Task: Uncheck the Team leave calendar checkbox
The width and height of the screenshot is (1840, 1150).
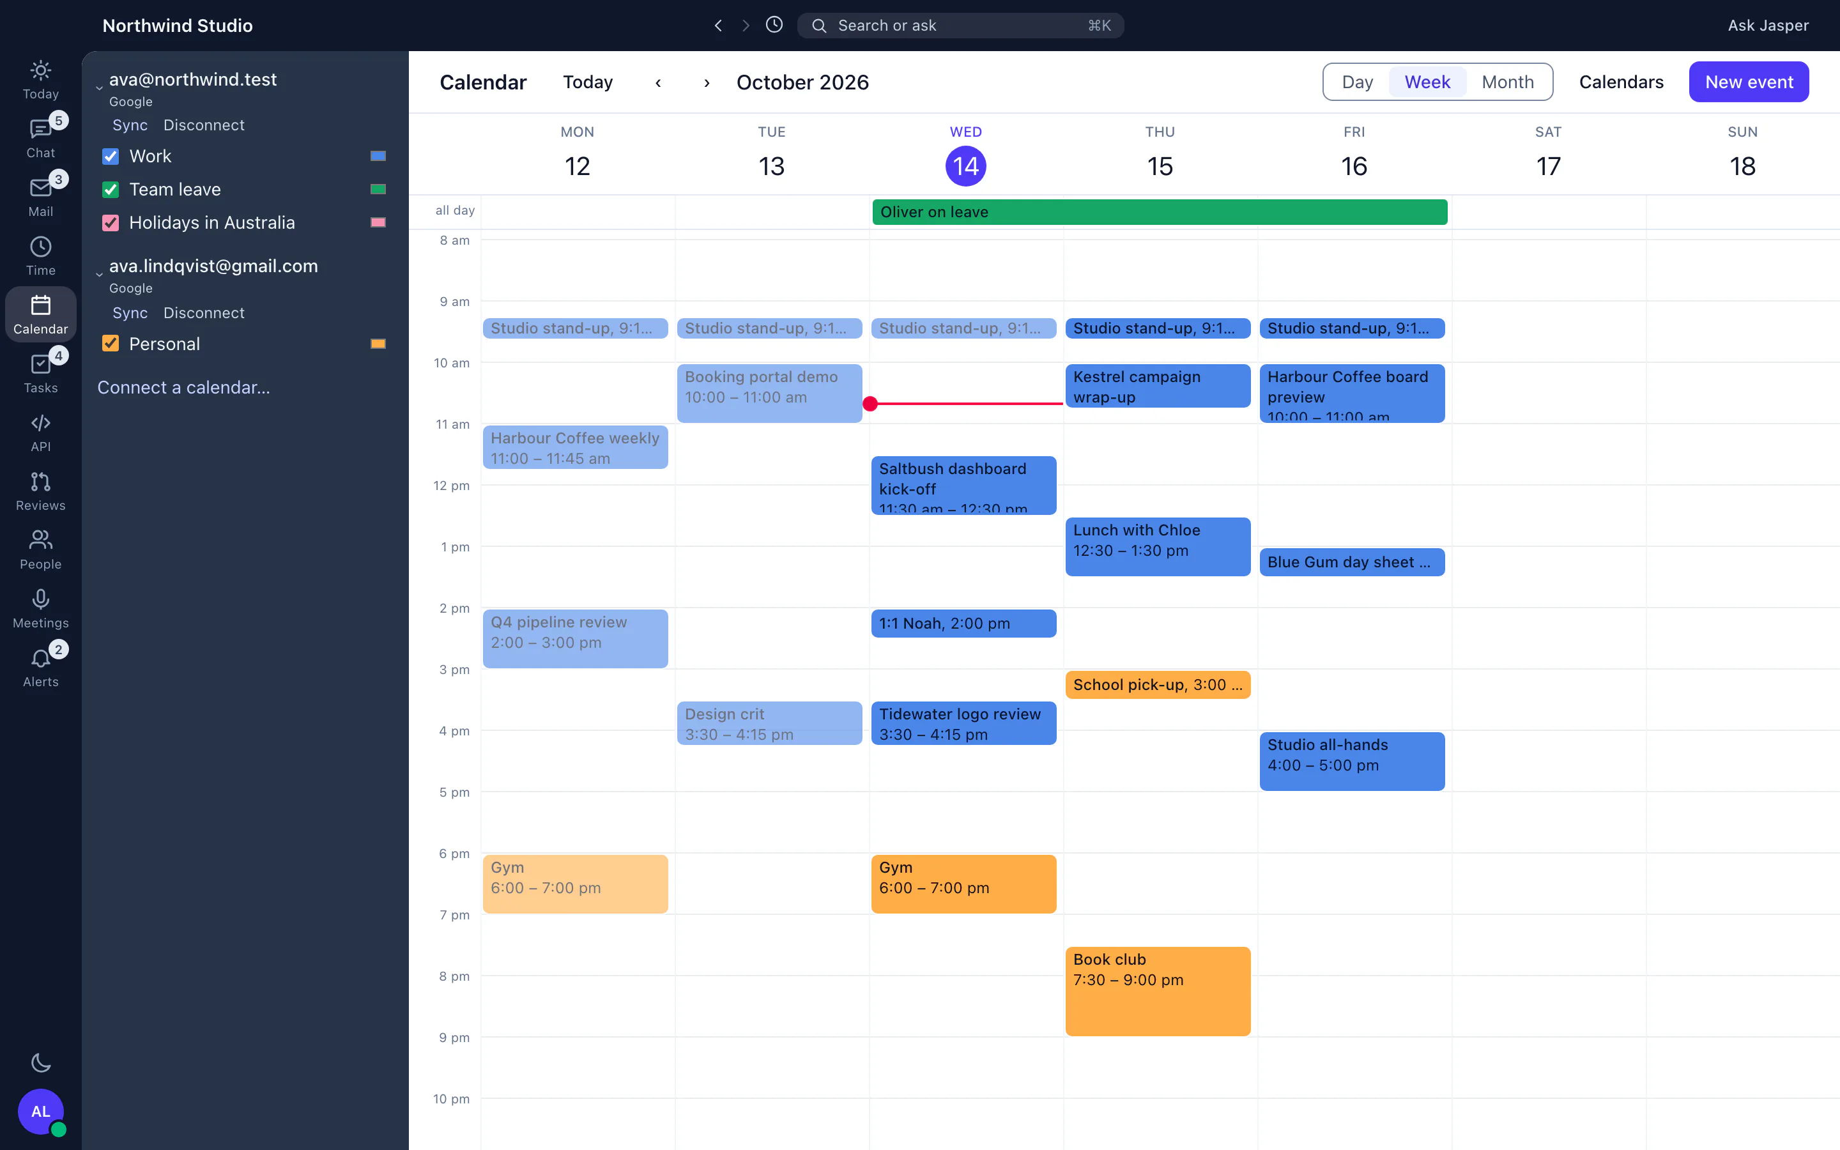Action: tap(111, 189)
